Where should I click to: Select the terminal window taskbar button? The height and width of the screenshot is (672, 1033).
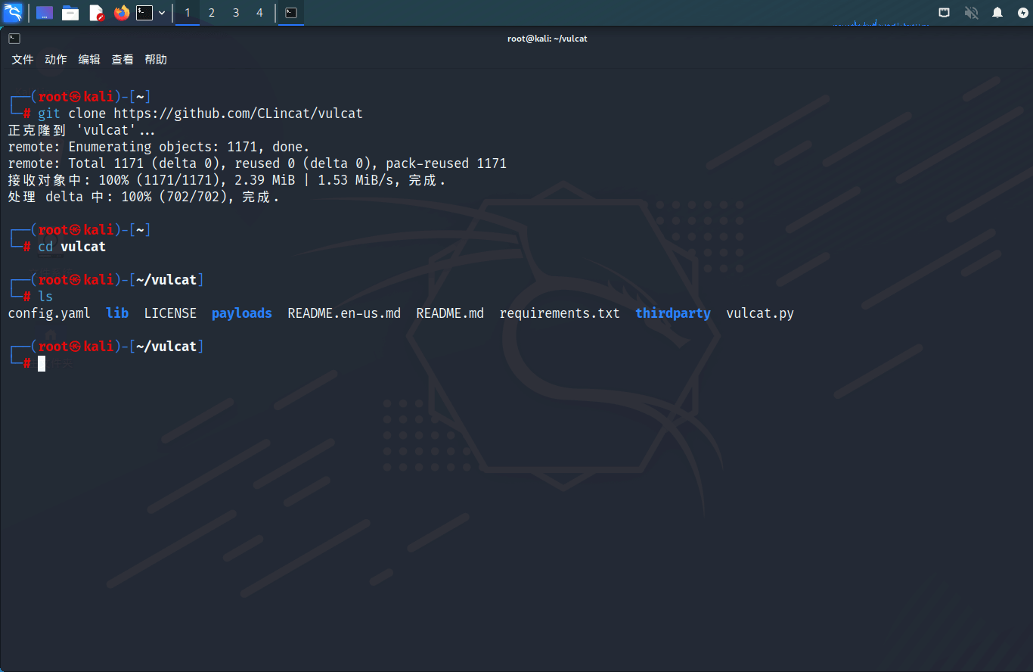291,13
